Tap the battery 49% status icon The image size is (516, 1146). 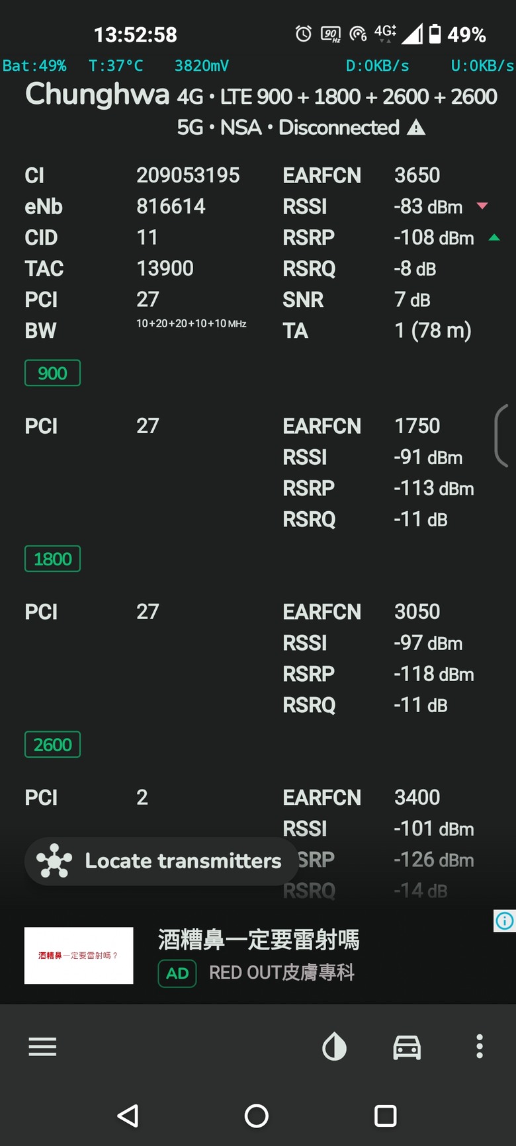(435, 34)
